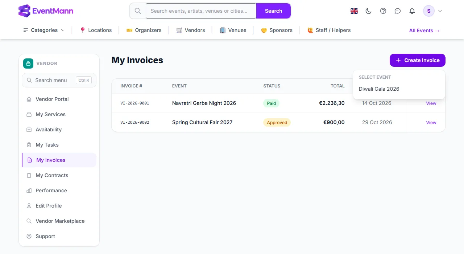Click invoice number VI-2026-0002
This screenshot has height=254, width=464.
[135, 123]
